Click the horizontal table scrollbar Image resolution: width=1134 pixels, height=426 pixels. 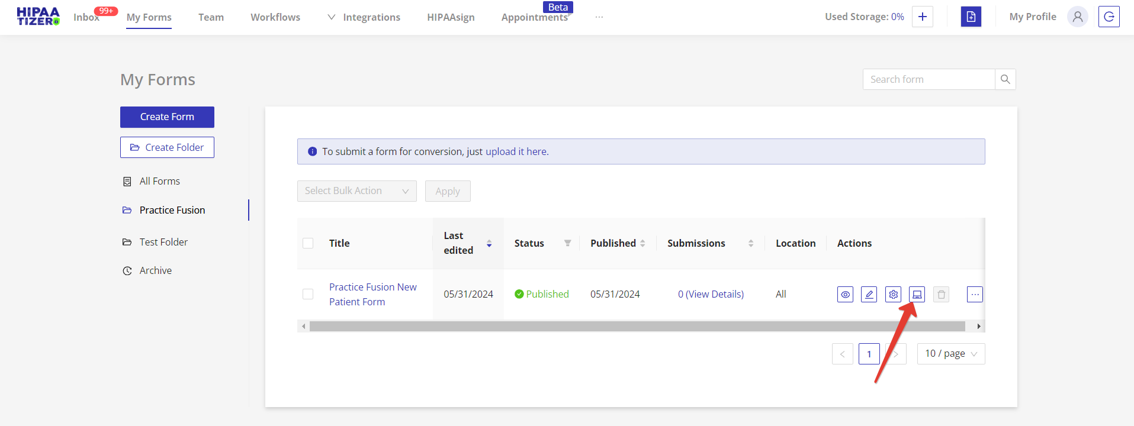tap(637, 327)
